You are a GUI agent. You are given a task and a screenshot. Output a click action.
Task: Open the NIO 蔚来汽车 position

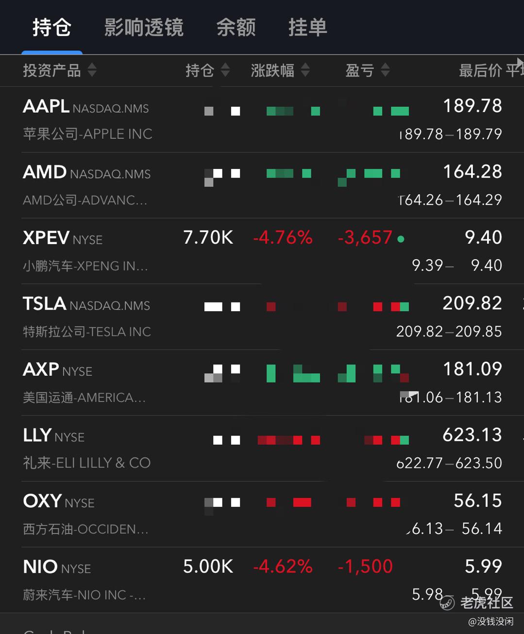pos(262,580)
